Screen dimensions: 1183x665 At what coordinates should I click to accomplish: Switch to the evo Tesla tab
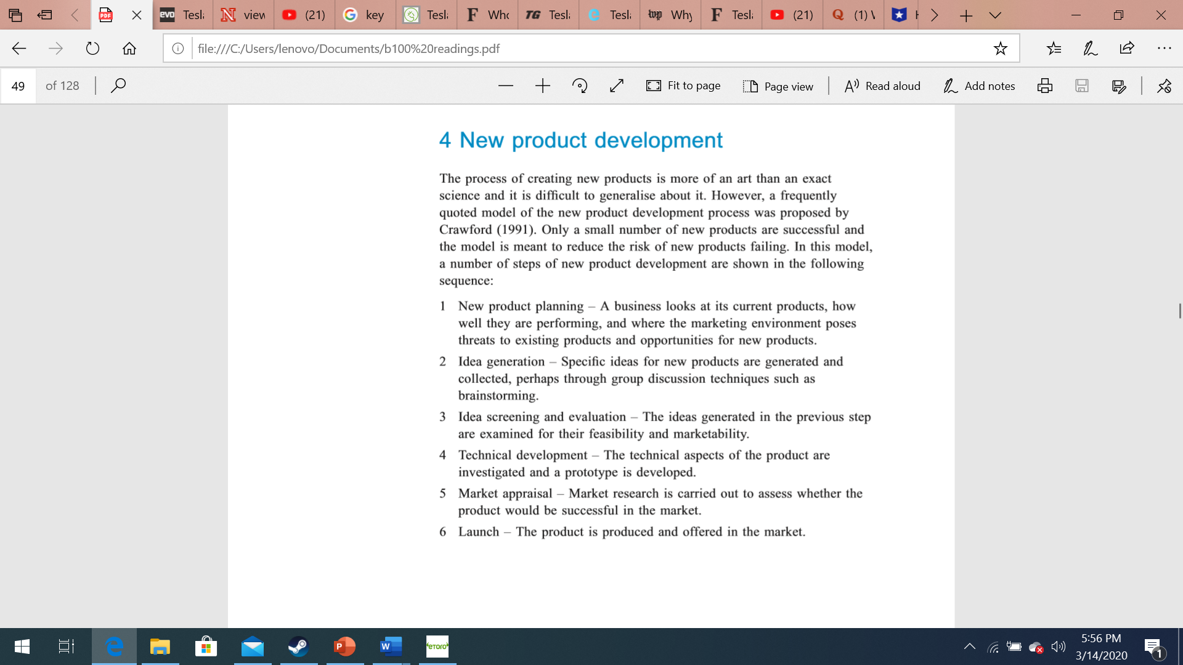coord(183,15)
